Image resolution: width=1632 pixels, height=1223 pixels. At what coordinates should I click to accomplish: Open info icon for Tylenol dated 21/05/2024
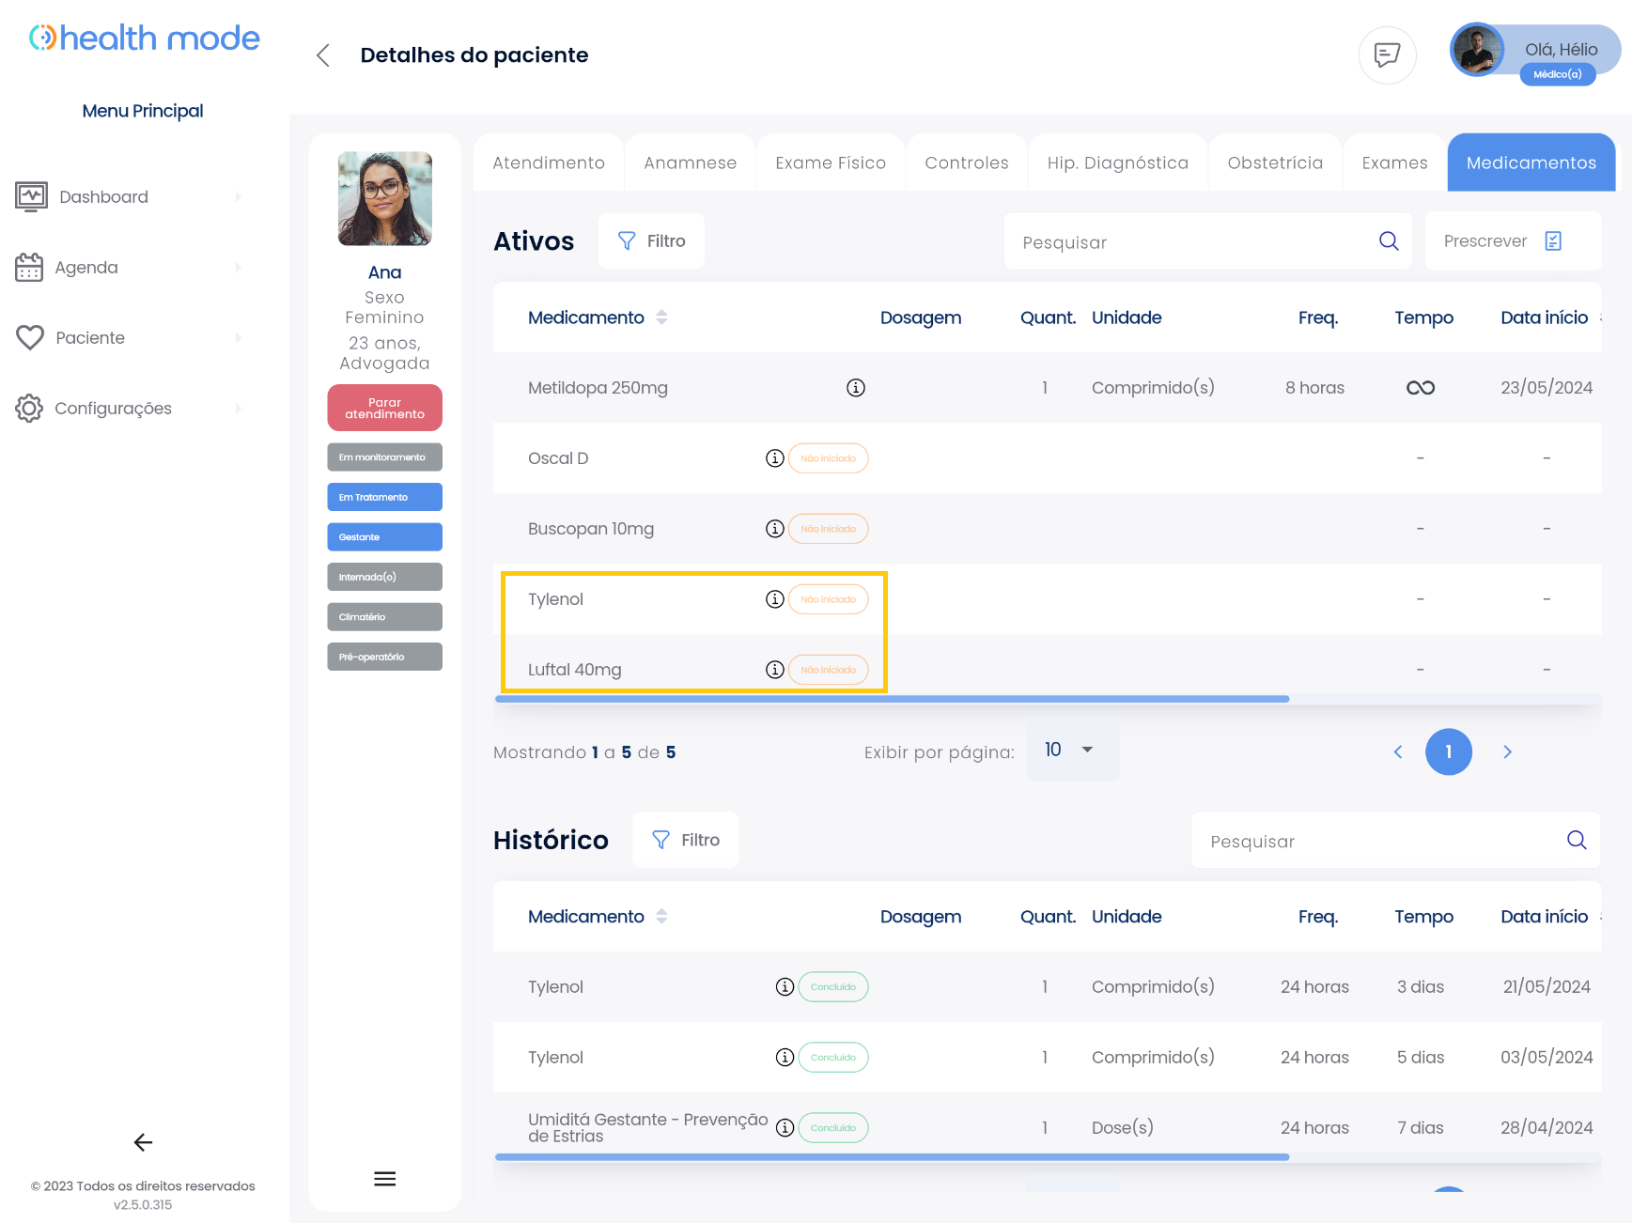[x=785, y=987]
